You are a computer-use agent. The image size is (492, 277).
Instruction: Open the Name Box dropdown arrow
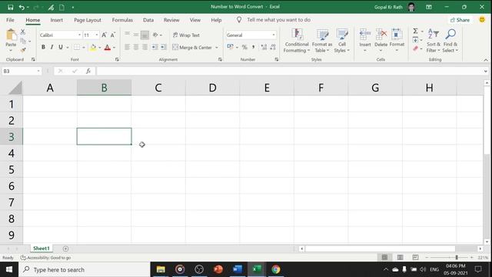38,71
